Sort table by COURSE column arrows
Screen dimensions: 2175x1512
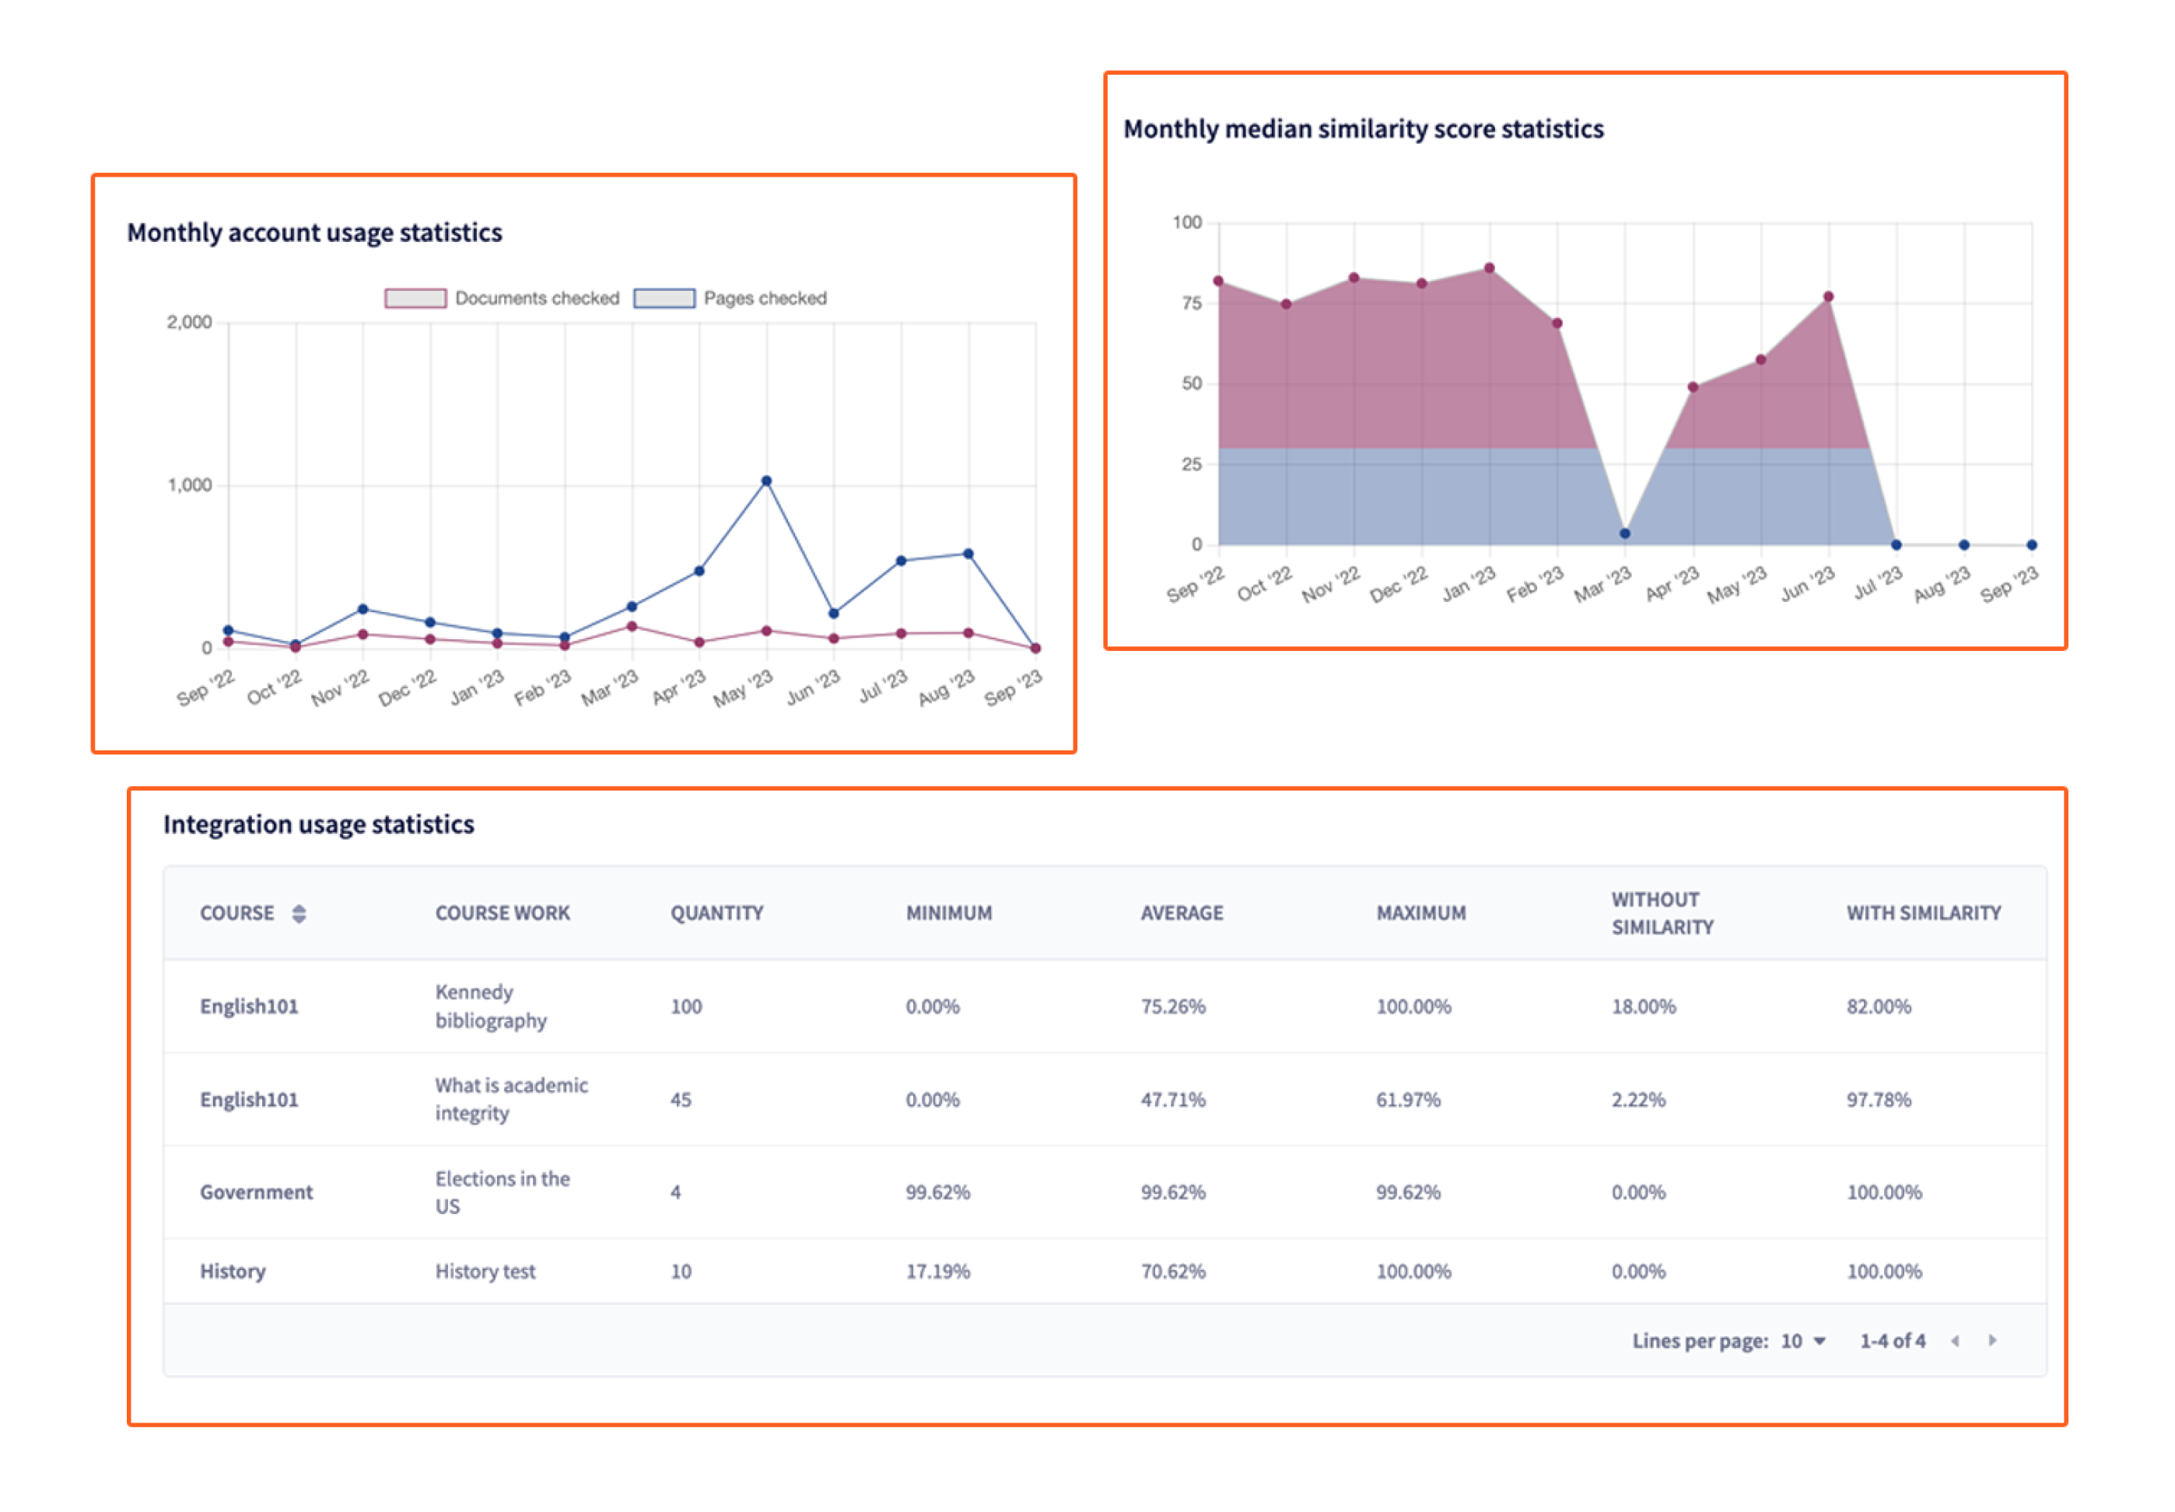coord(299,913)
